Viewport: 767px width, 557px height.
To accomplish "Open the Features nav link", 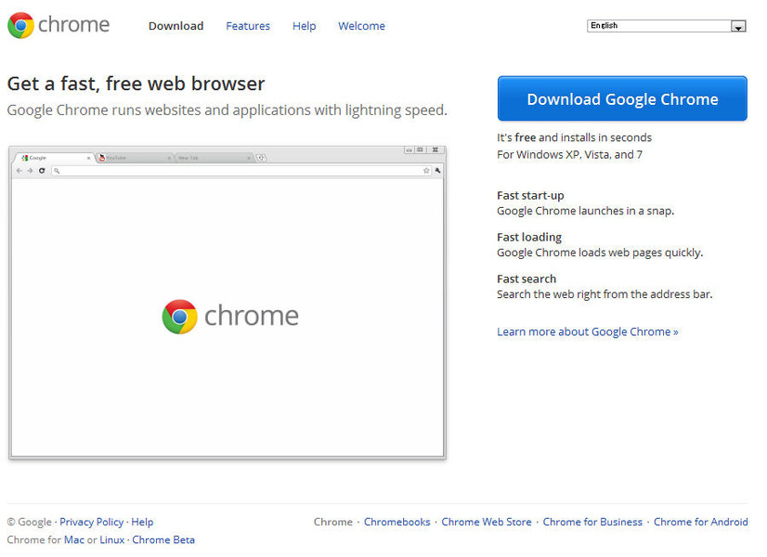I will (248, 26).
